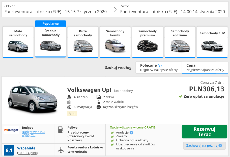Click the checkmark beside Zmiany
The height and width of the screenshot is (157, 230).
[x=112, y=137]
